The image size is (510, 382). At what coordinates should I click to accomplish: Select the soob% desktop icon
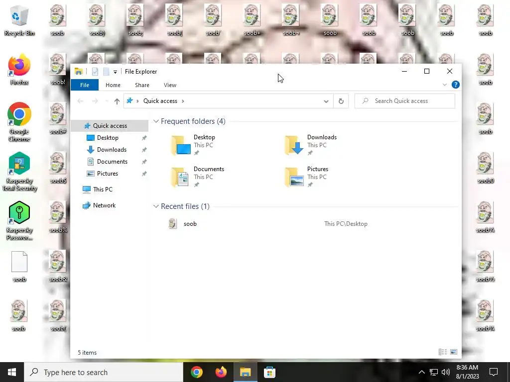(58, 217)
